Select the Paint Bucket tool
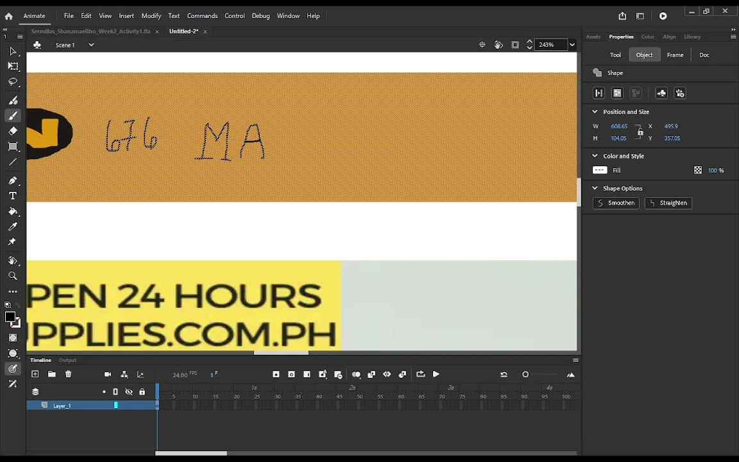The image size is (739, 462). [13, 211]
